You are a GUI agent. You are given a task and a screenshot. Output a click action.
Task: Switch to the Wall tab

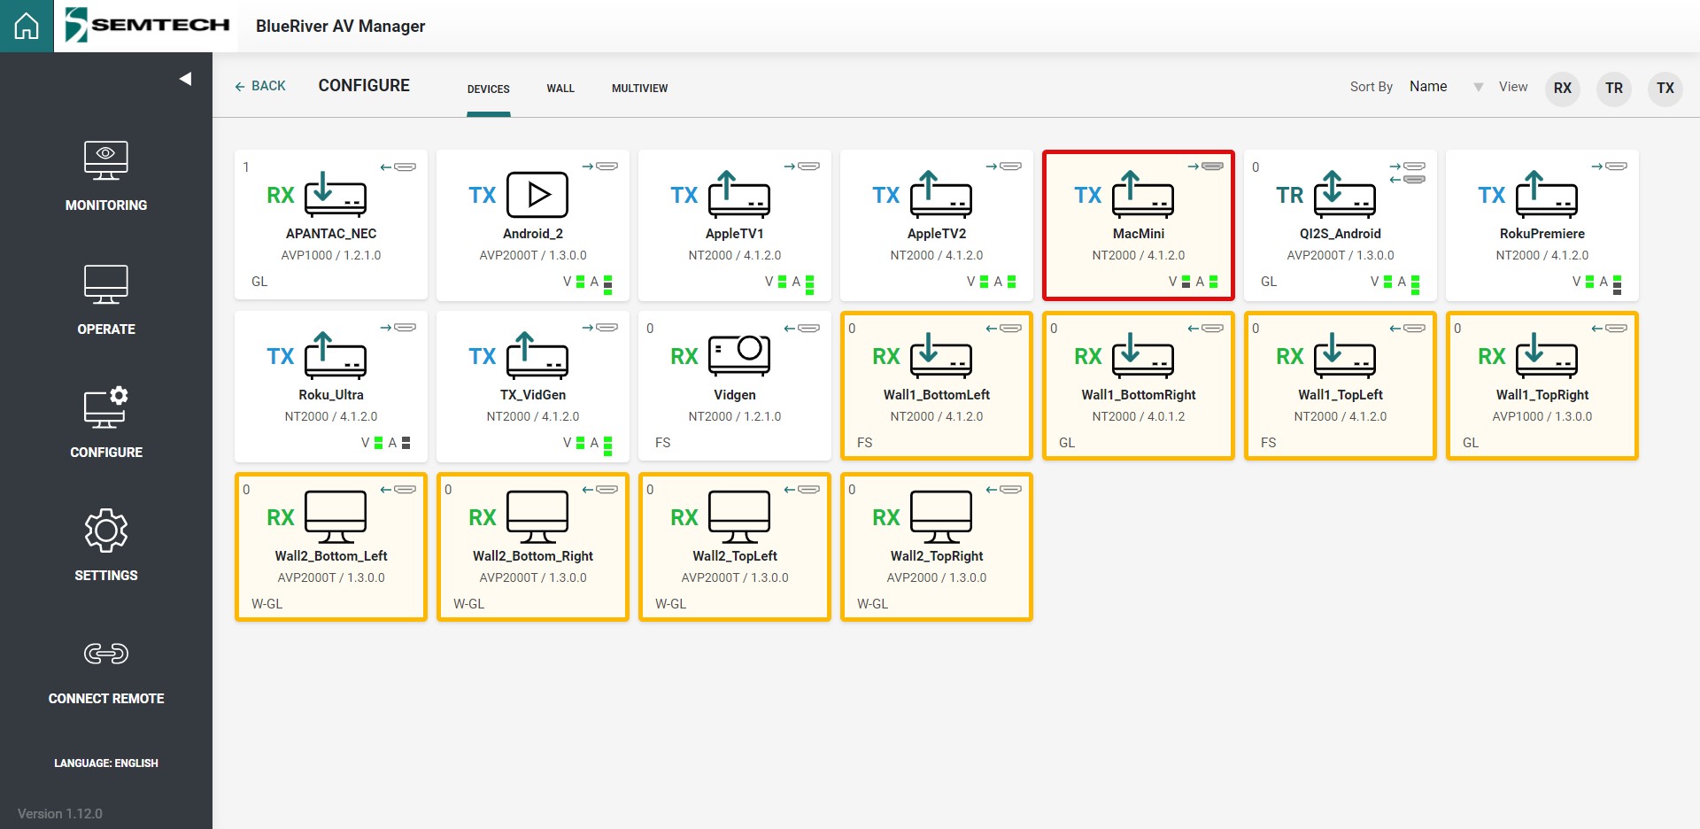[x=560, y=89]
